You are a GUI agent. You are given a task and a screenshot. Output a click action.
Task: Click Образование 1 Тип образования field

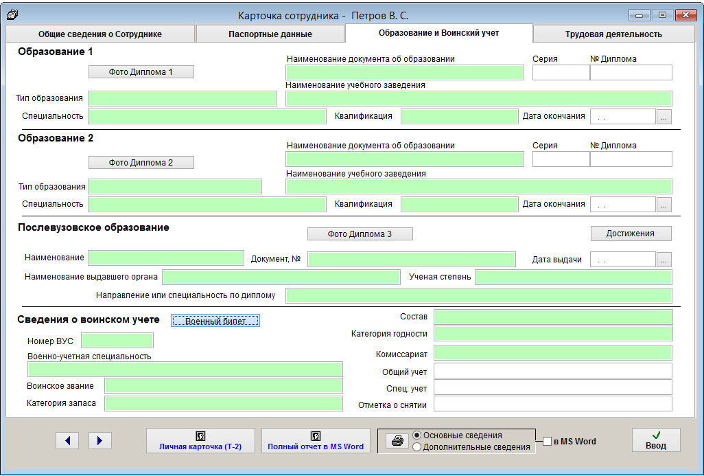point(183,98)
